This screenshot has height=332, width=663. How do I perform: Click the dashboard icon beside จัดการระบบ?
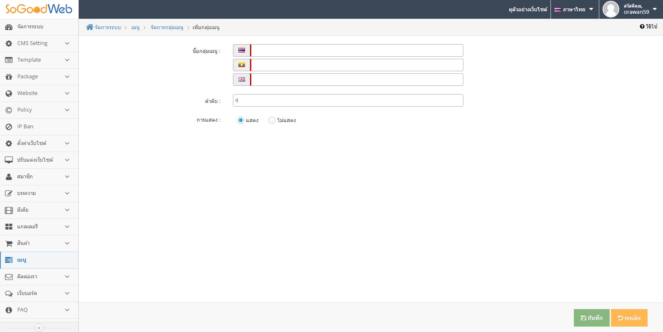pyautogui.click(x=9, y=27)
